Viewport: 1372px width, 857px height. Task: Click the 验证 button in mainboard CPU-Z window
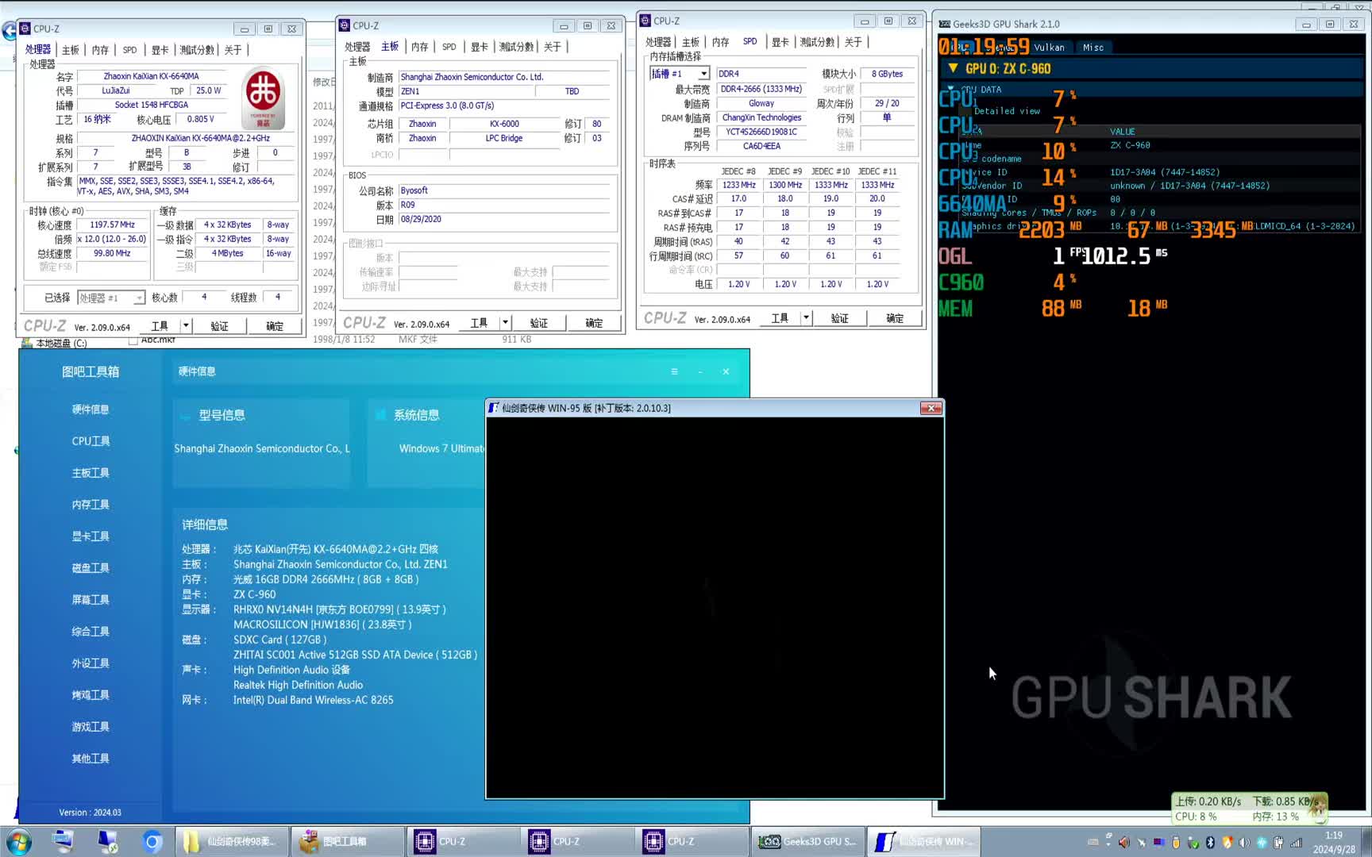click(539, 323)
